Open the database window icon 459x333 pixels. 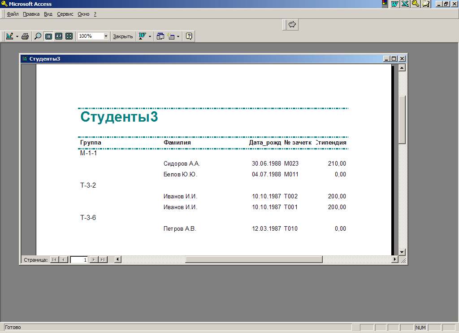[x=160, y=36]
